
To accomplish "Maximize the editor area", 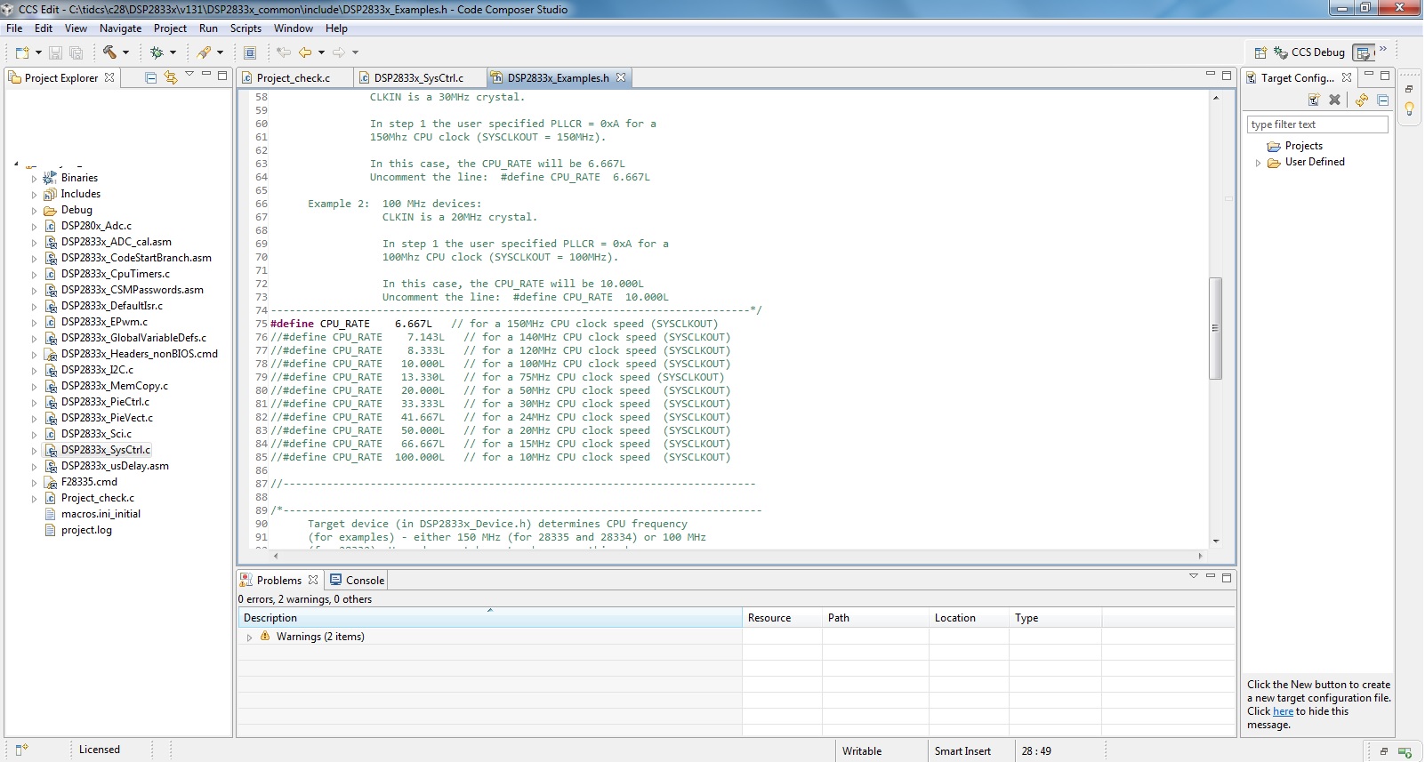I will click(x=1227, y=76).
